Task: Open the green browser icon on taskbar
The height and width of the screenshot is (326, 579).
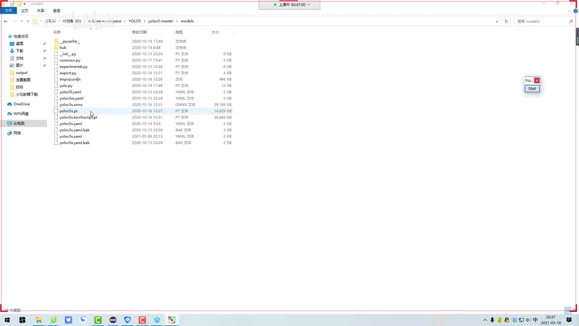Action: pos(54,320)
